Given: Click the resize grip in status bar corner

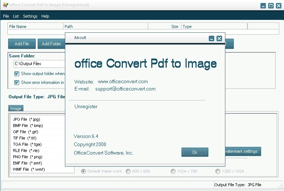Looking at the screenshot, I should coord(281,185).
